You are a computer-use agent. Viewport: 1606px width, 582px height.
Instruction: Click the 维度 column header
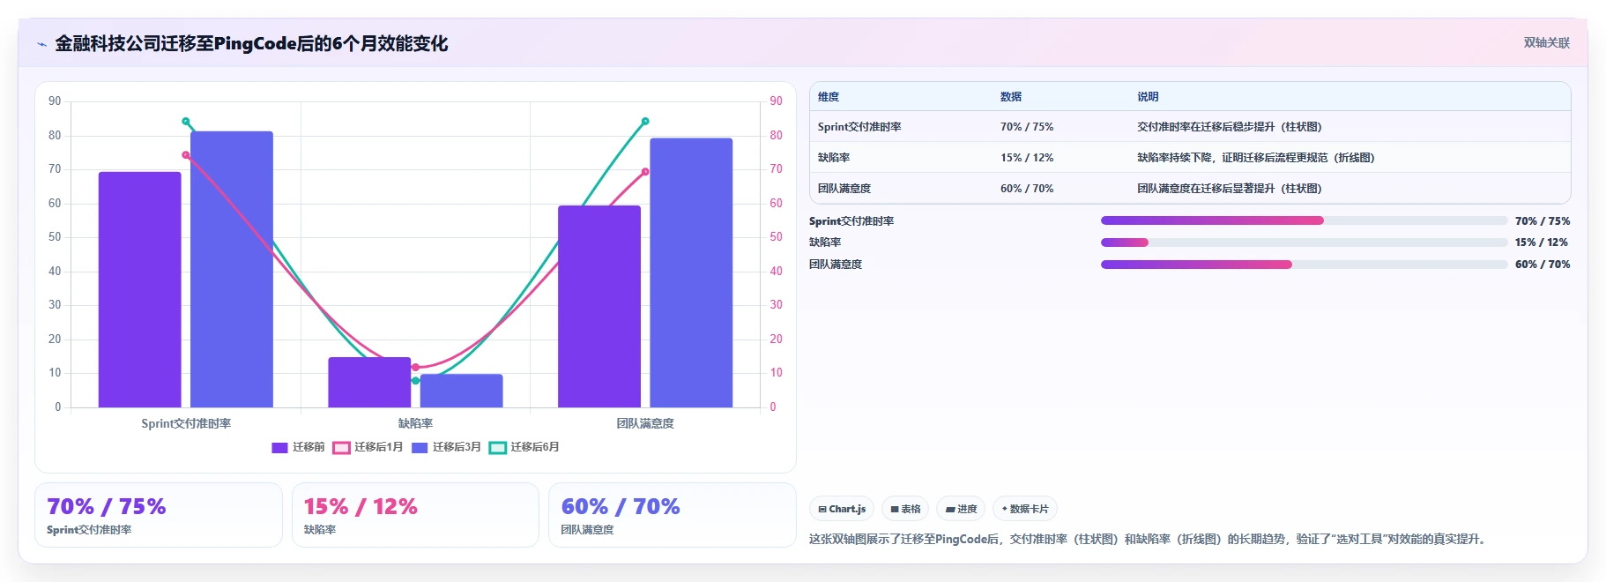click(x=829, y=97)
